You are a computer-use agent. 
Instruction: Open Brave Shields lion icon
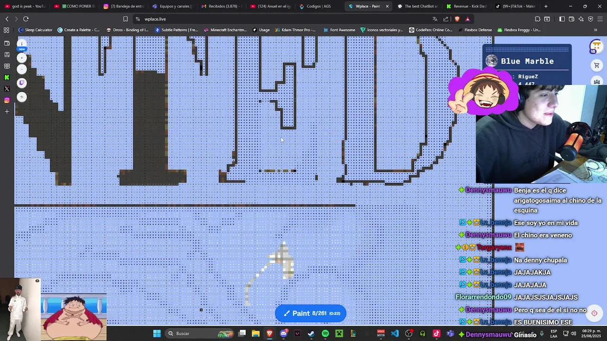(457, 19)
